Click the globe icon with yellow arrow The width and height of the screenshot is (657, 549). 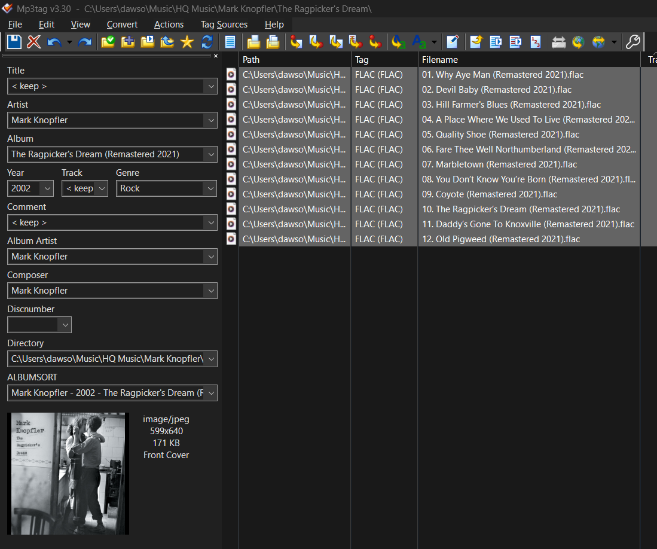[578, 42]
